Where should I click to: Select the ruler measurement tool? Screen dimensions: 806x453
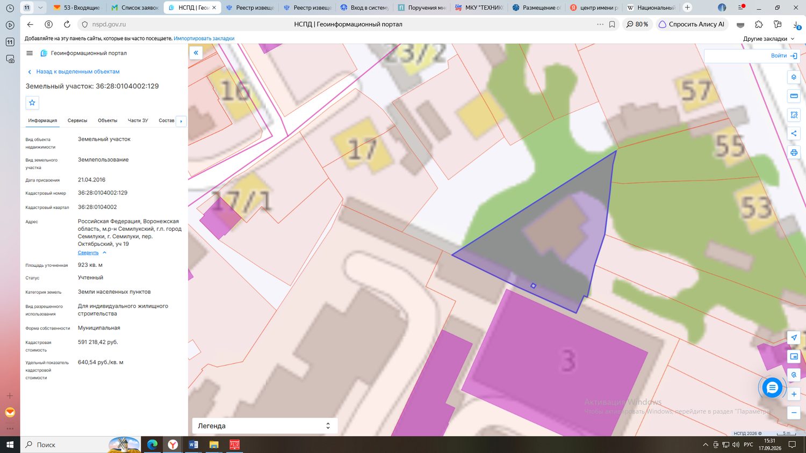pos(794,96)
